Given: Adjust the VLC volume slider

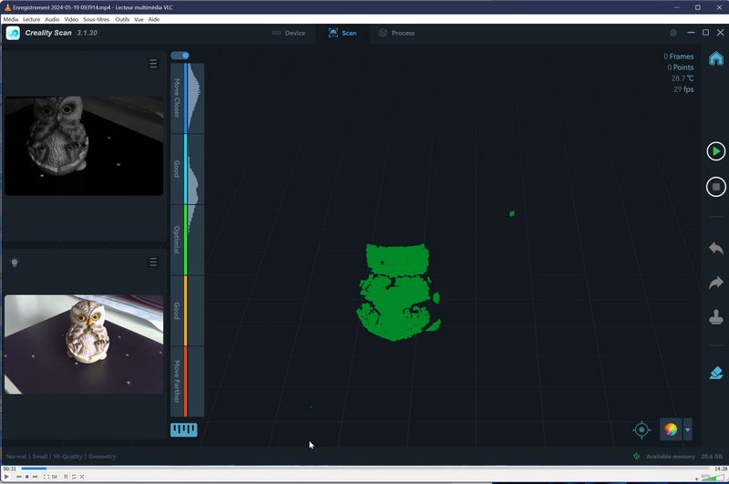Looking at the screenshot, I should 713,477.
